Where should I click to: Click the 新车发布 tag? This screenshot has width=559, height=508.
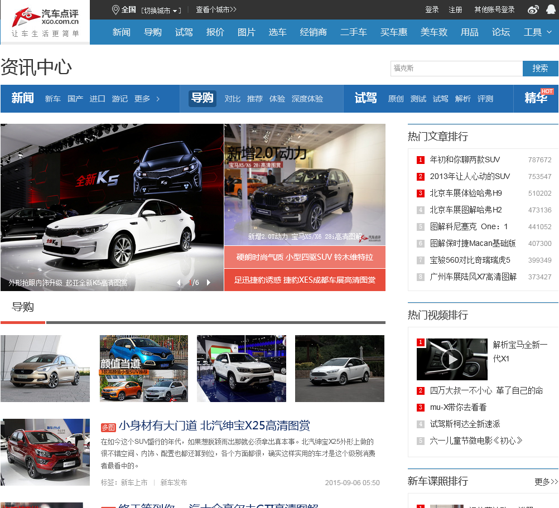tap(174, 482)
